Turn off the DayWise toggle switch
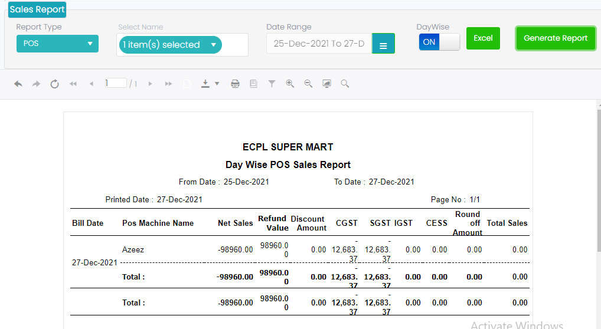 click(439, 42)
